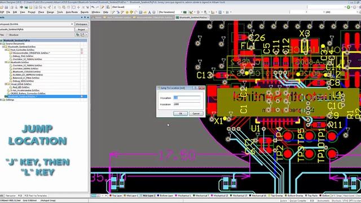Viewport: 361px width, 203px height.
Task: Select the Place Arc tool
Action: pyautogui.click(x=136, y=12)
